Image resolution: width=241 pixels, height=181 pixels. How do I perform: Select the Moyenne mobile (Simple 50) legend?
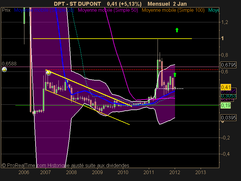pos(108,10)
